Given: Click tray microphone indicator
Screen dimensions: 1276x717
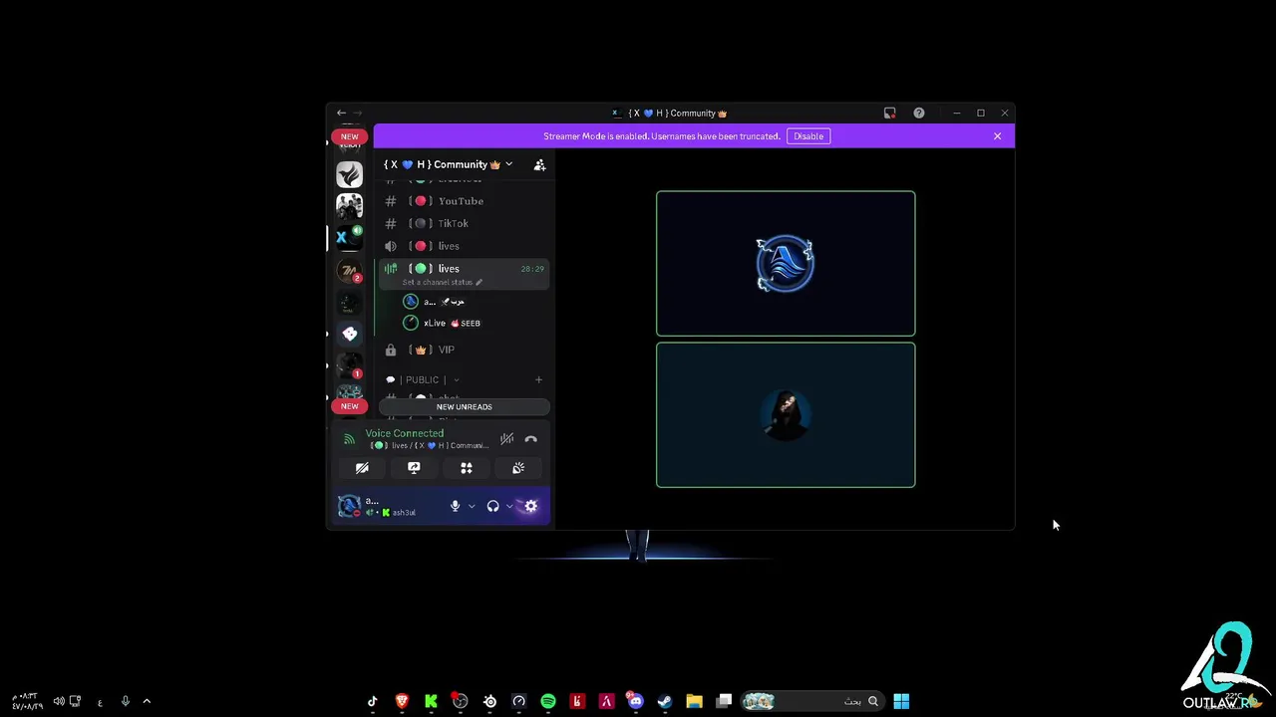Looking at the screenshot, I should coord(125,701).
